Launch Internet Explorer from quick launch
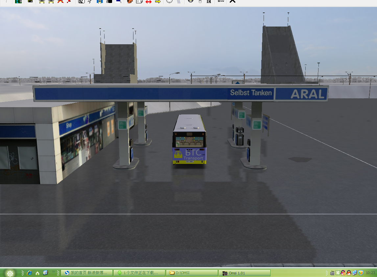377x277 pixels. (30, 273)
